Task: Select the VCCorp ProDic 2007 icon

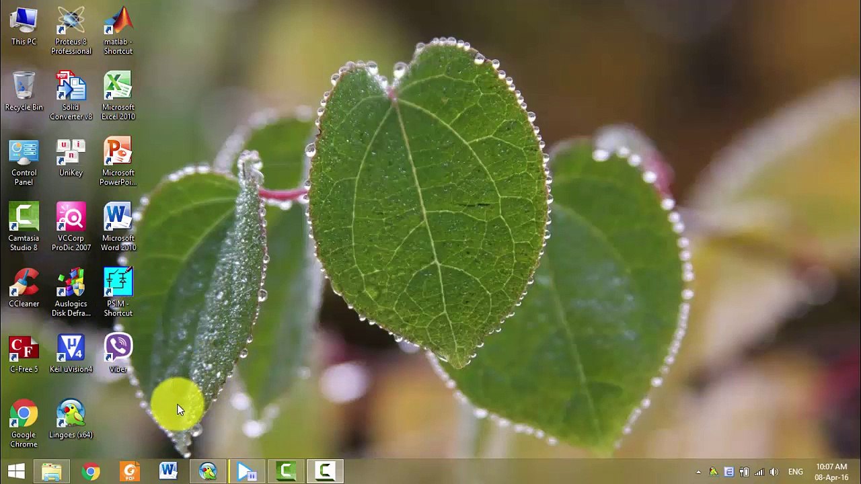Action: coord(71,219)
